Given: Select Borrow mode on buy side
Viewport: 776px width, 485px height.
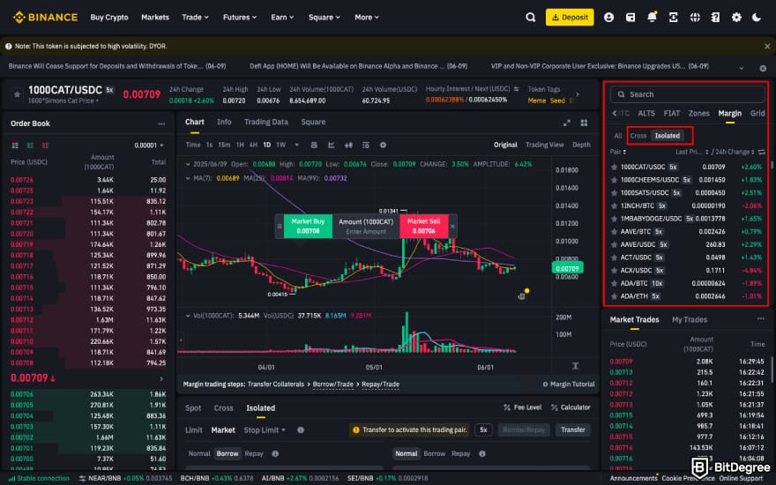Looking at the screenshot, I should [x=228, y=454].
